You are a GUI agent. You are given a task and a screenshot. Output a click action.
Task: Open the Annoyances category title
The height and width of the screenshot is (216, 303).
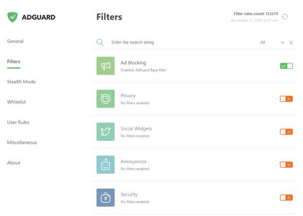(133, 161)
